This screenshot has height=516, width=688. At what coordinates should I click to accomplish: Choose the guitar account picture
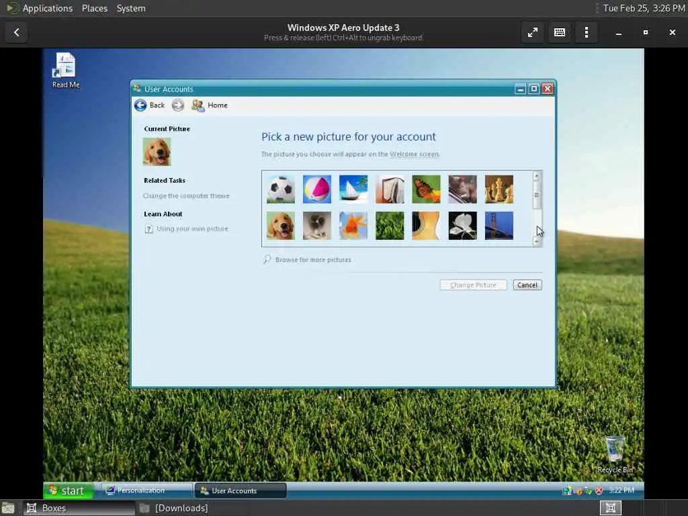pyautogui.click(x=426, y=226)
